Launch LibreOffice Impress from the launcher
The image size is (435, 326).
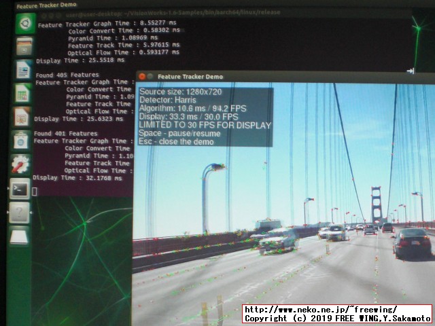pyautogui.click(x=21, y=117)
